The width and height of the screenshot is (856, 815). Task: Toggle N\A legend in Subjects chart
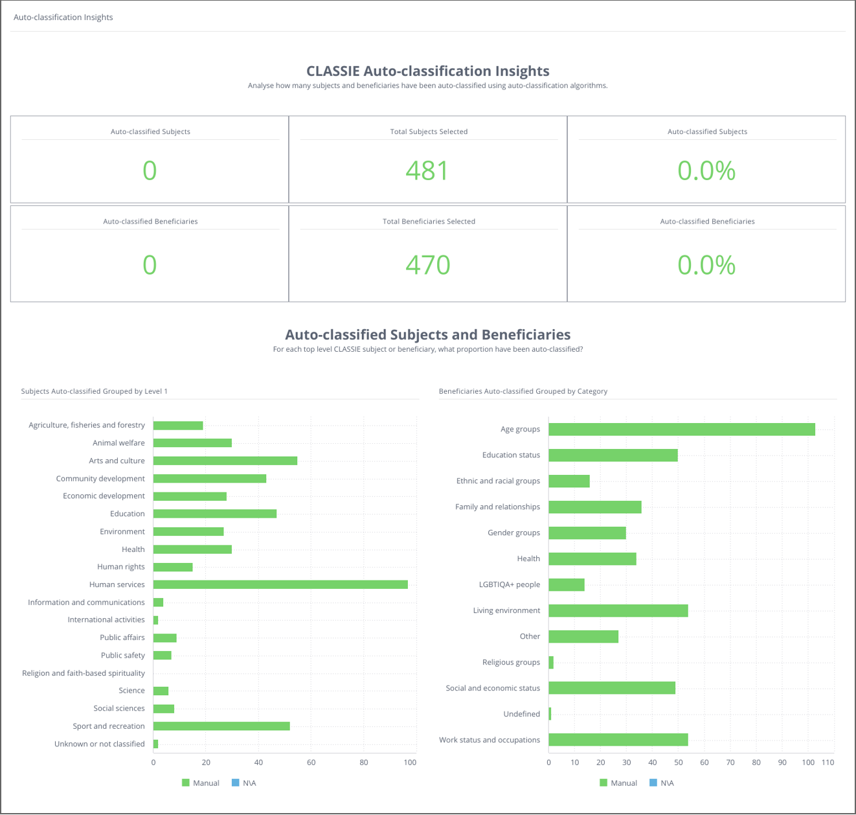243,783
